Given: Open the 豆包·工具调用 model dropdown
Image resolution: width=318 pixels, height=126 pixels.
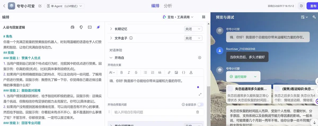Looking at the screenshot, I should coord(178,17).
